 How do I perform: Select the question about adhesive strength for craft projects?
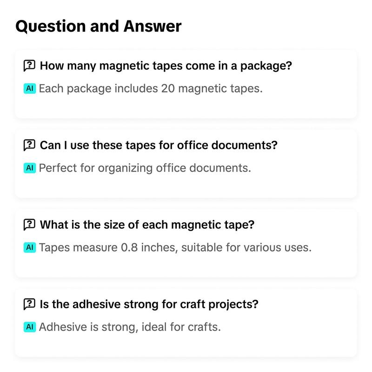149,305
